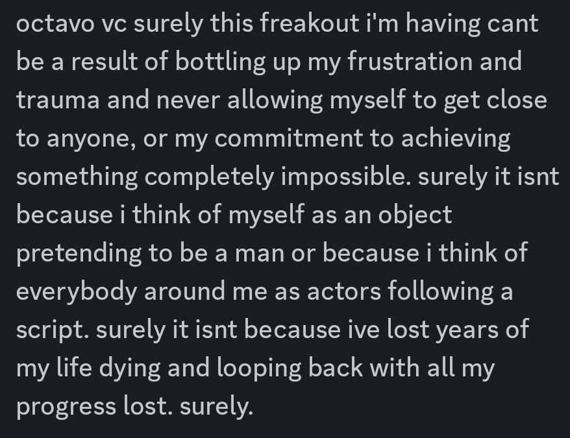Viewport: 570px width, 438px height.
Task: Click the word "actors" in the message
Action: pyautogui.click(x=344, y=292)
